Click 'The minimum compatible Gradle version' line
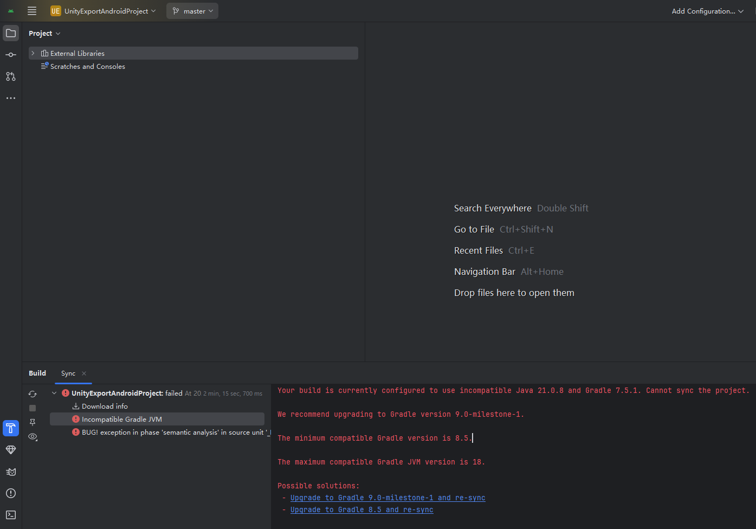 (x=375, y=438)
